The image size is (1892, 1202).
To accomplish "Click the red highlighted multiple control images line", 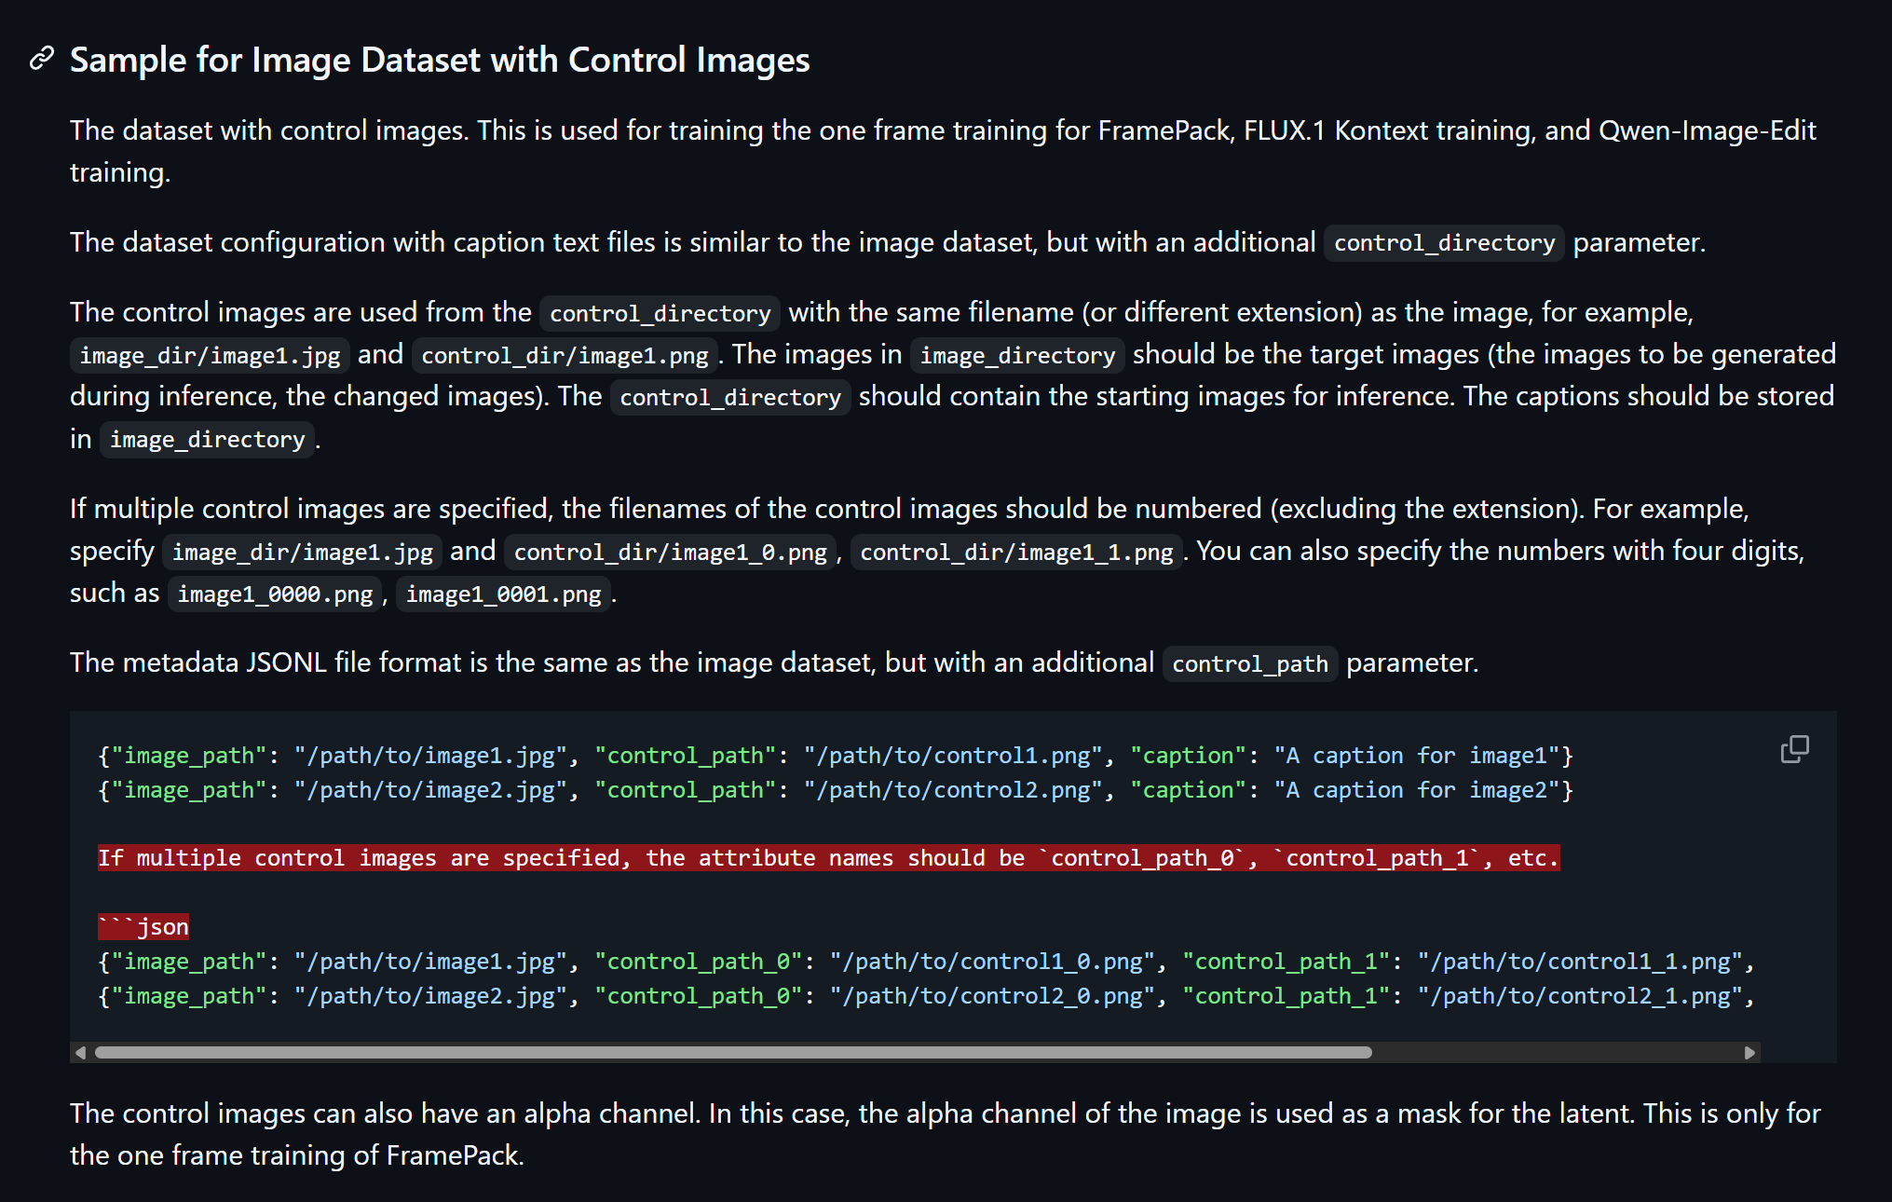I will pos(828,858).
